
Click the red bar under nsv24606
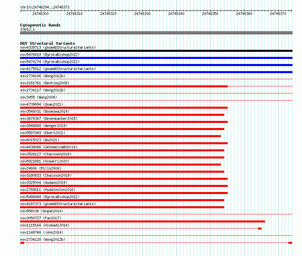point(122,172)
